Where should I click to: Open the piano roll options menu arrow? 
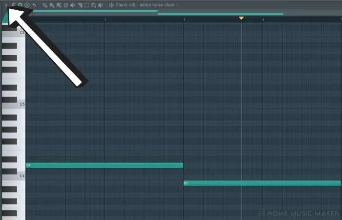(6, 5)
